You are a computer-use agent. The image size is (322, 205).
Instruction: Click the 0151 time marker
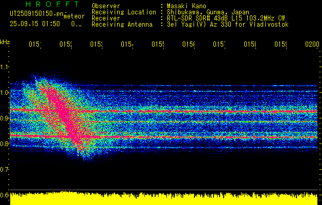[35, 45]
